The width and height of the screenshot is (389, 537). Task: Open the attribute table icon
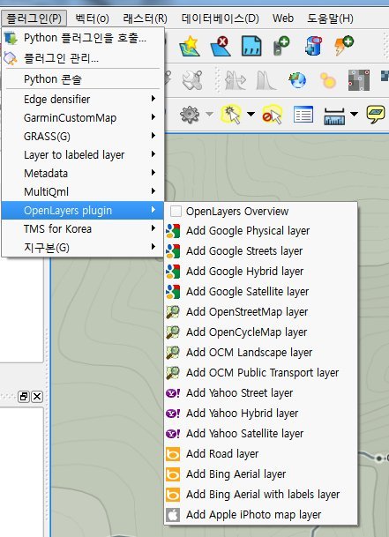pos(303,114)
